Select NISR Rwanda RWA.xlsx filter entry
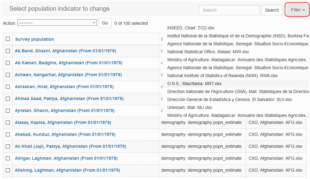The height and width of the screenshot is (179, 310). click(x=222, y=76)
